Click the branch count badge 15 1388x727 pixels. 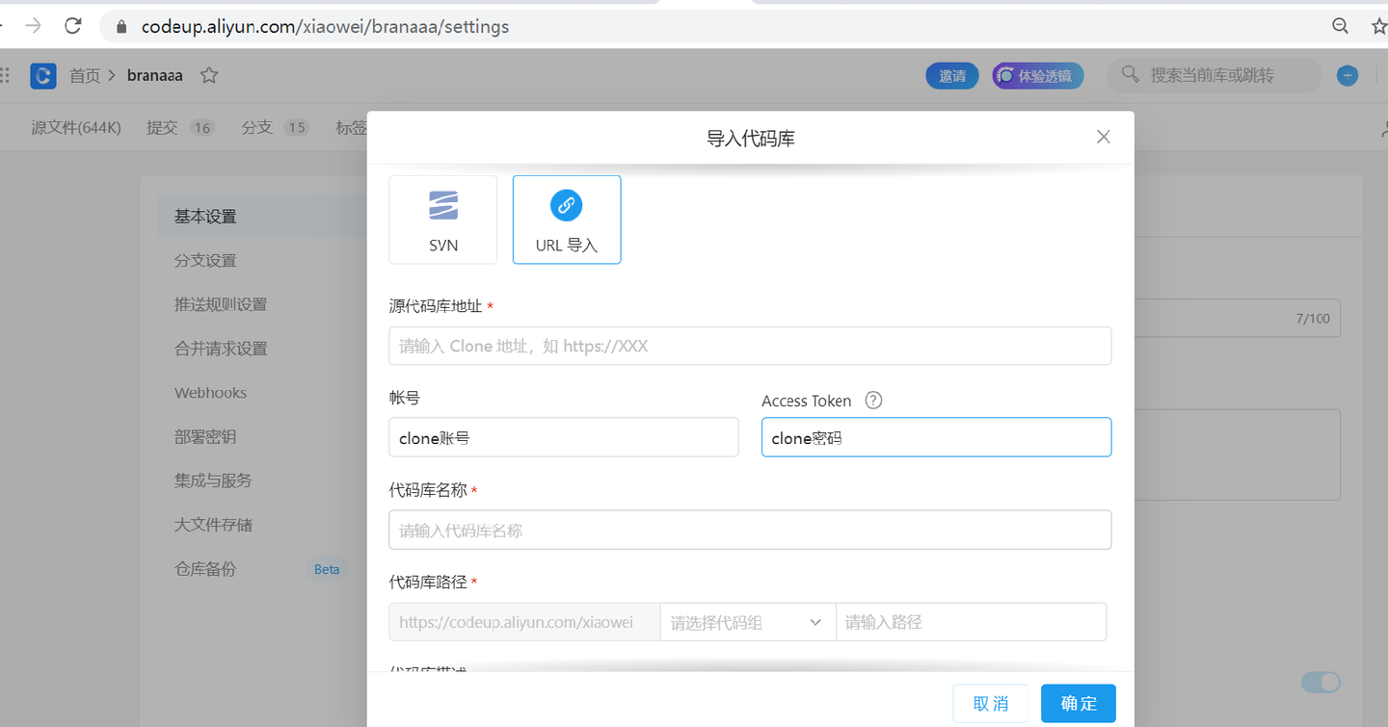pyautogui.click(x=296, y=127)
